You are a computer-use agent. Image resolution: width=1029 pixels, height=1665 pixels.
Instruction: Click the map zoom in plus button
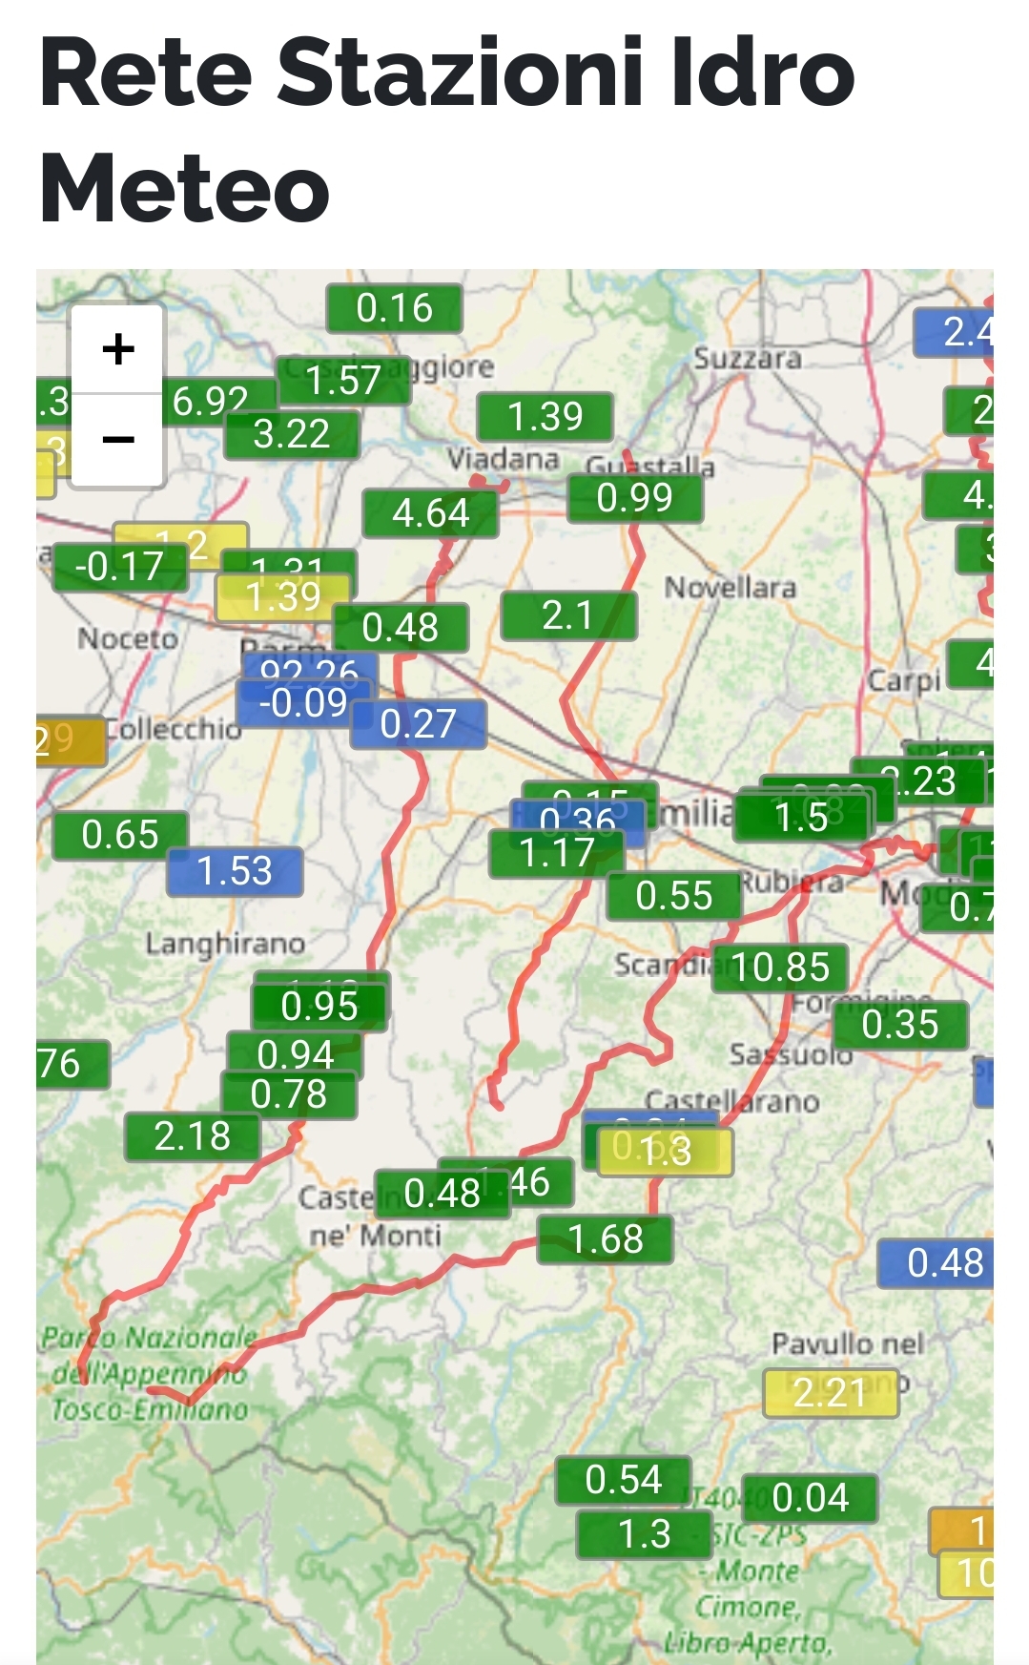point(118,349)
